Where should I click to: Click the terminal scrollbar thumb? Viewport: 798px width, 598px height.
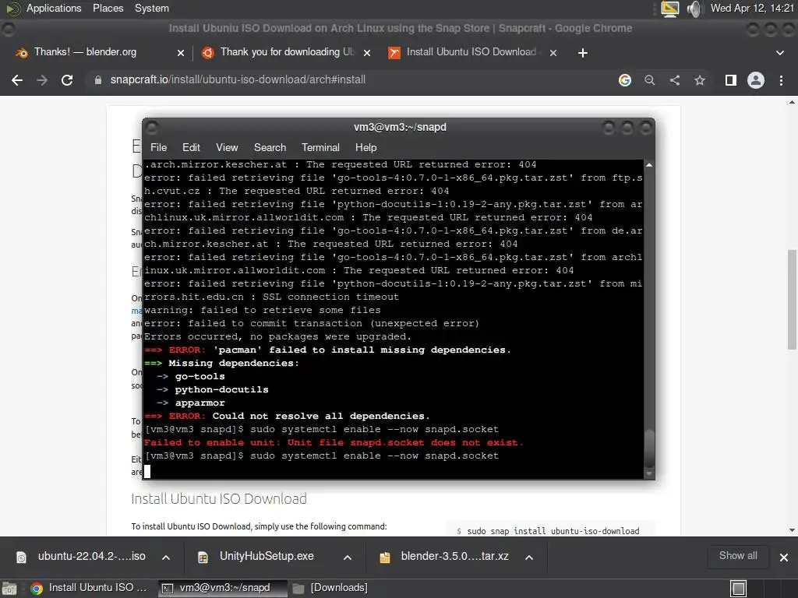pos(649,448)
